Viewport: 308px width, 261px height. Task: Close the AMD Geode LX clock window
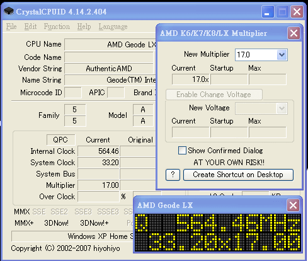(293, 206)
